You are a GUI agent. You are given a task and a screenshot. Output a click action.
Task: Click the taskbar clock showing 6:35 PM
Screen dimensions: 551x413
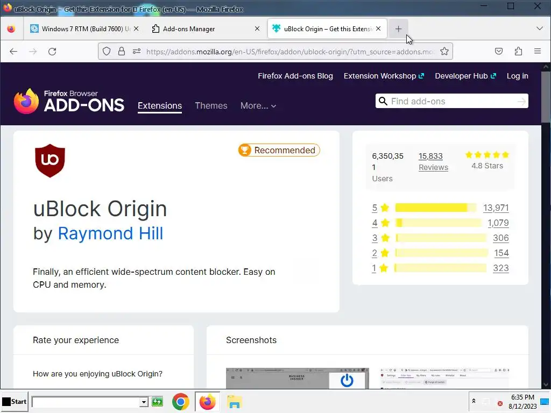(x=522, y=401)
